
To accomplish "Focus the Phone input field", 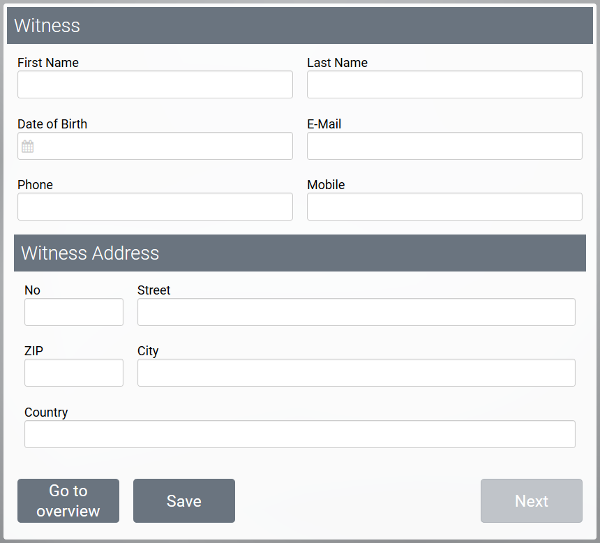I will [x=155, y=207].
